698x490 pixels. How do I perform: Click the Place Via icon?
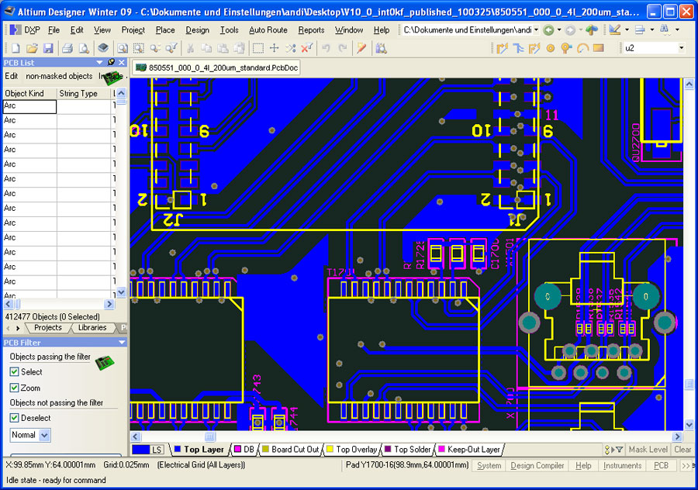point(550,48)
